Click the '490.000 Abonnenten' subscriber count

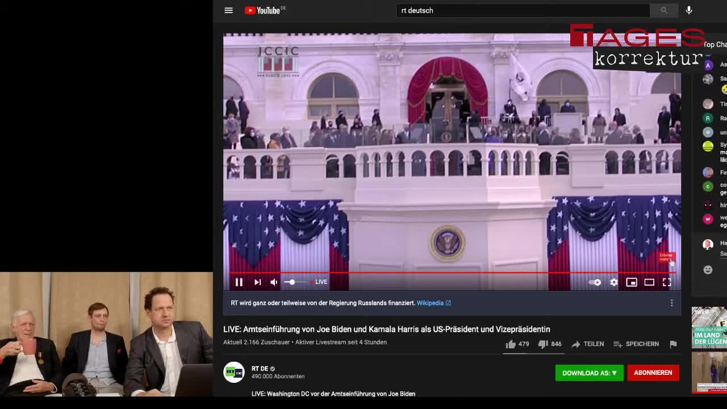(278, 376)
